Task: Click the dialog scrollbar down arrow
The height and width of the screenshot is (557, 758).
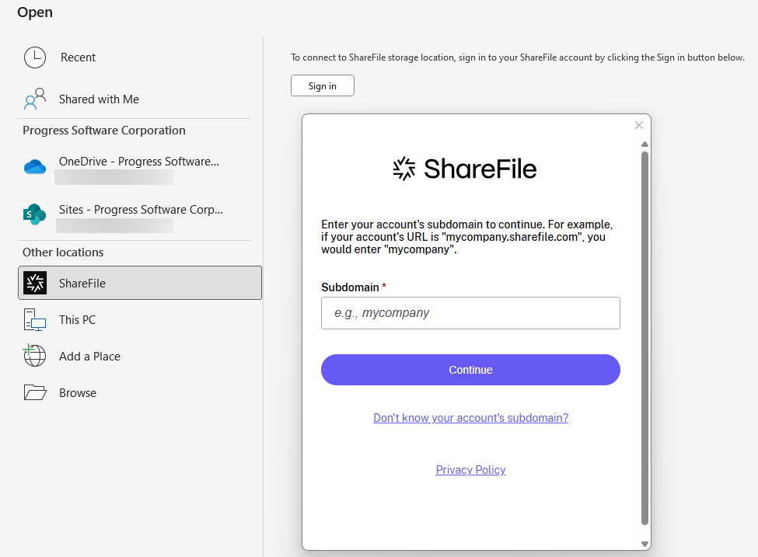Action: 644,544
